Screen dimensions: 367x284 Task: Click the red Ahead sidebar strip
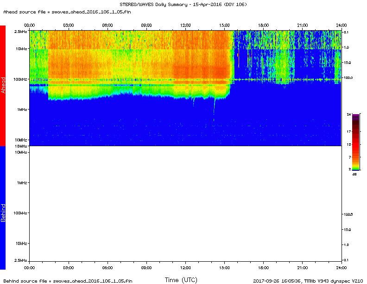point(3,85)
